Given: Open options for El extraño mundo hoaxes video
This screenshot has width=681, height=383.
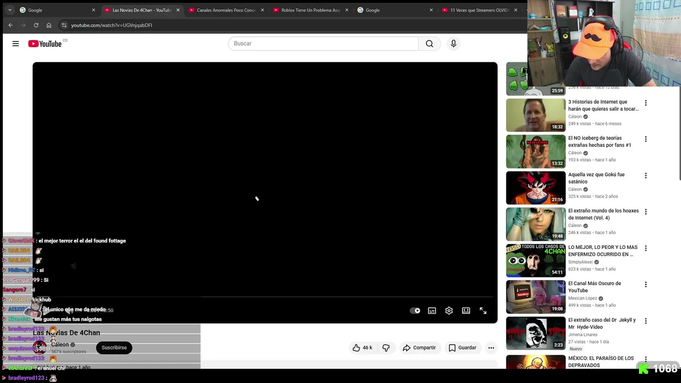Looking at the screenshot, I should [646, 212].
